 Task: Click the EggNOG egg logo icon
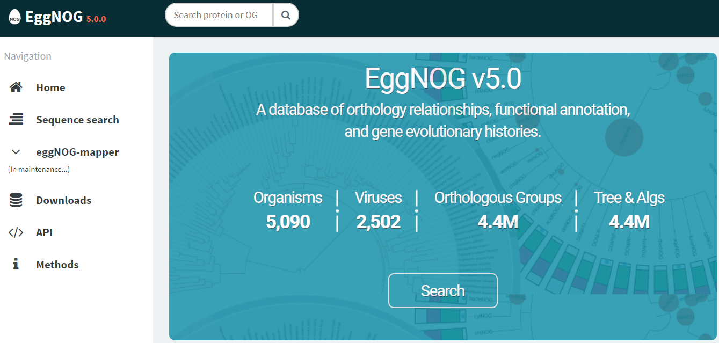click(x=14, y=16)
